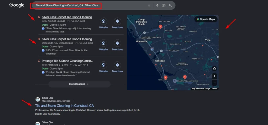Zoom in on the map with plus
The width and height of the screenshot is (268, 125).
(215, 76)
